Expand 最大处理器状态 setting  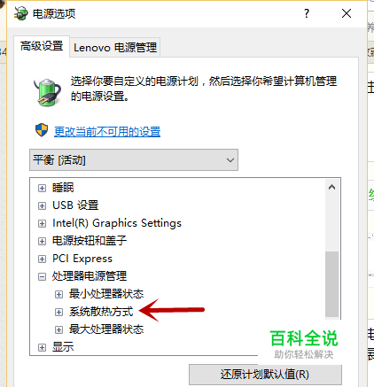tap(58, 329)
